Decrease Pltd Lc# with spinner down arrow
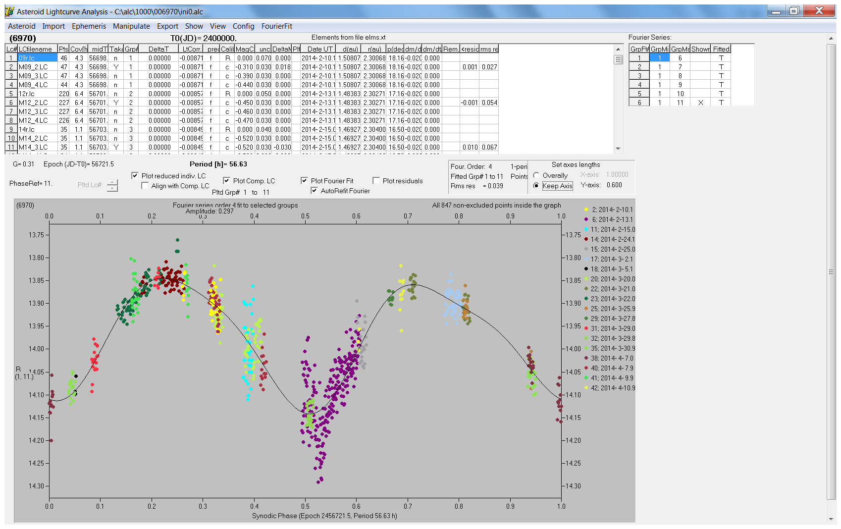841x529 pixels. [x=112, y=188]
